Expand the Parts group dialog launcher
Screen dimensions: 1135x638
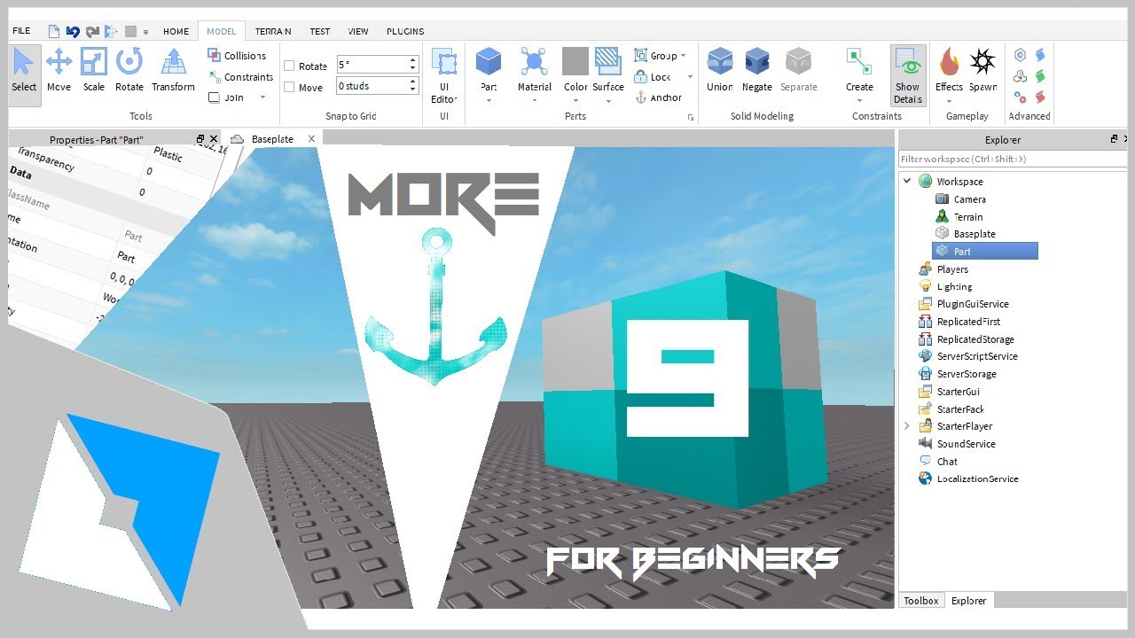point(690,117)
